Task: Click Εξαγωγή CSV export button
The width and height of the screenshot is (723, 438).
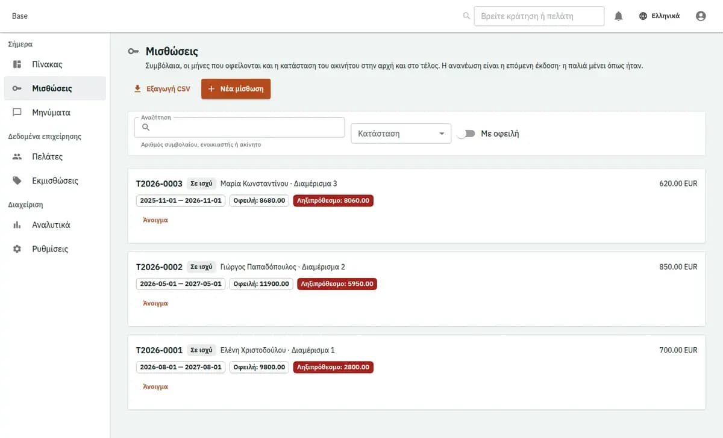Action: pyautogui.click(x=161, y=89)
